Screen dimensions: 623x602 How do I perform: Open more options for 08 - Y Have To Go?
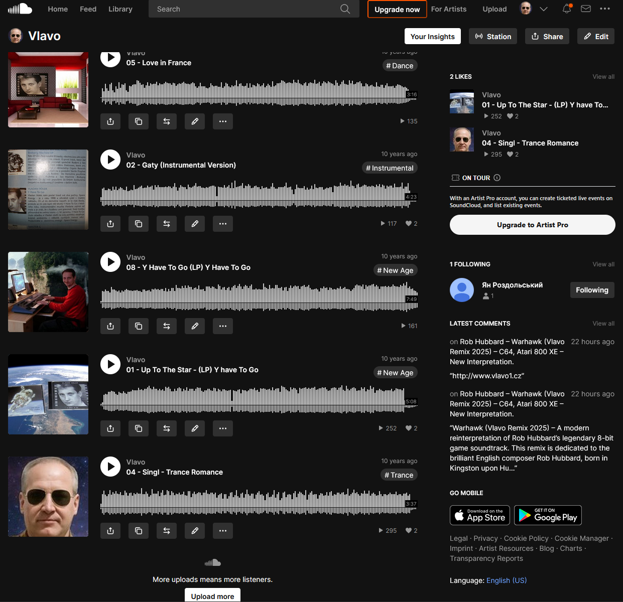[223, 326]
